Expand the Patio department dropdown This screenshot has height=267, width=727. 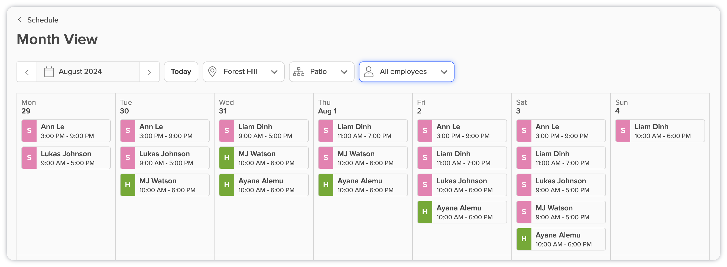pyautogui.click(x=322, y=72)
